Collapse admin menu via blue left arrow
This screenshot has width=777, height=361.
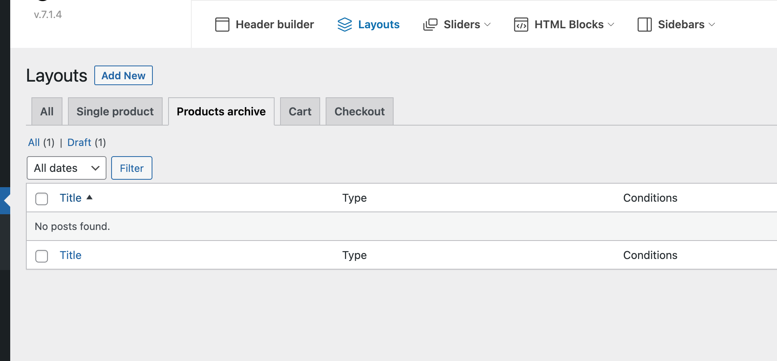coord(5,201)
